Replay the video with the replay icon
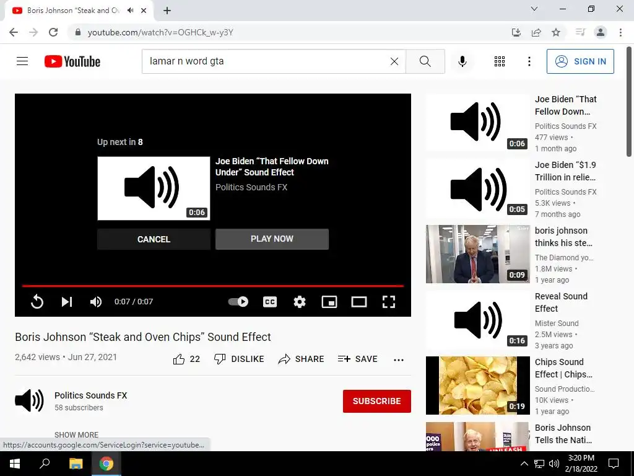The height and width of the screenshot is (476, 634). pyautogui.click(x=37, y=302)
